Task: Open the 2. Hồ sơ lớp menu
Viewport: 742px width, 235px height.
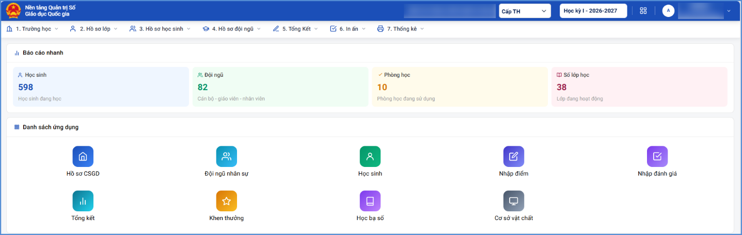Action: (94, 29)
